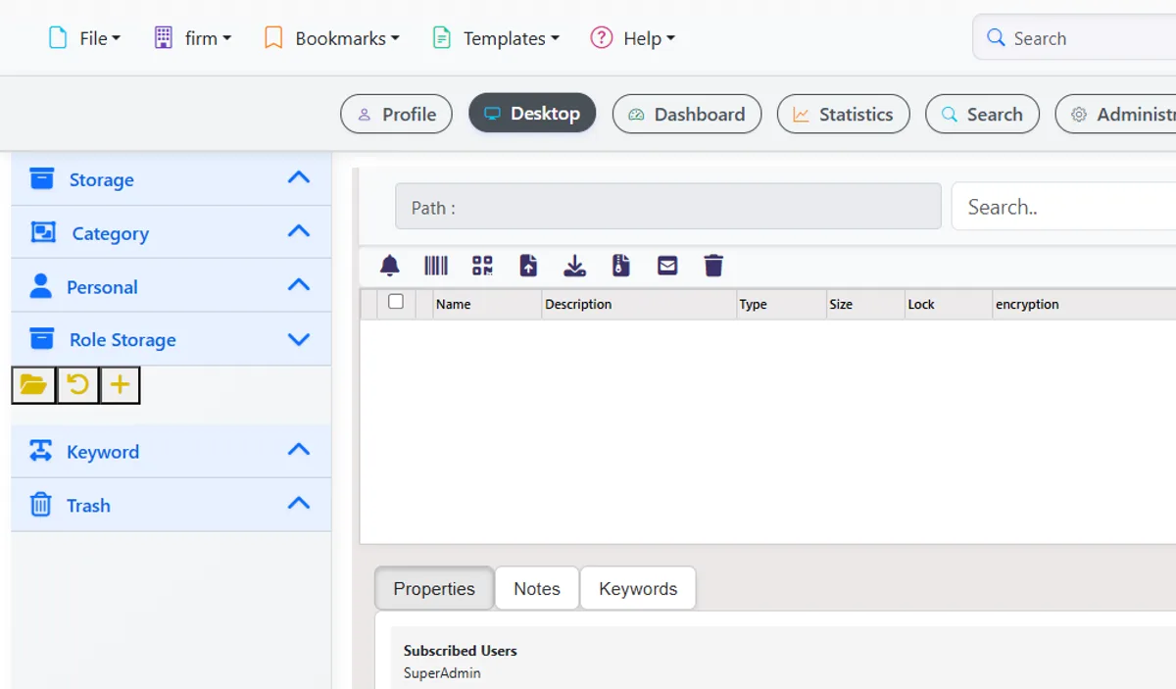Click the Search pill button
Viewport: 1176px width, 689px height.
pos(982,114)
